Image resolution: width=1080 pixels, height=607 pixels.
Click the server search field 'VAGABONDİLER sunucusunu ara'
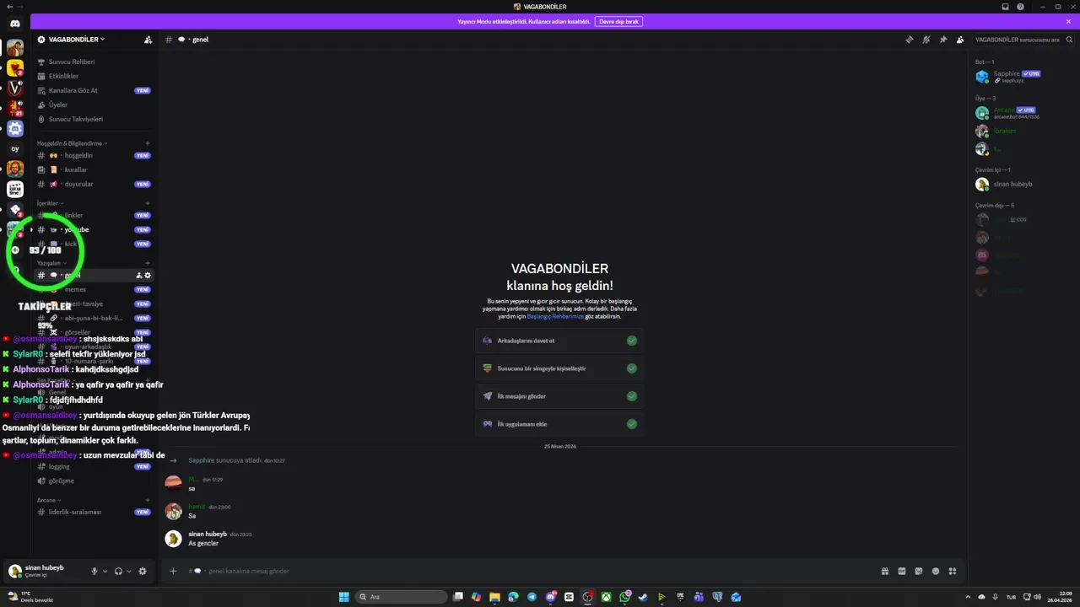tap(1023, 40)
